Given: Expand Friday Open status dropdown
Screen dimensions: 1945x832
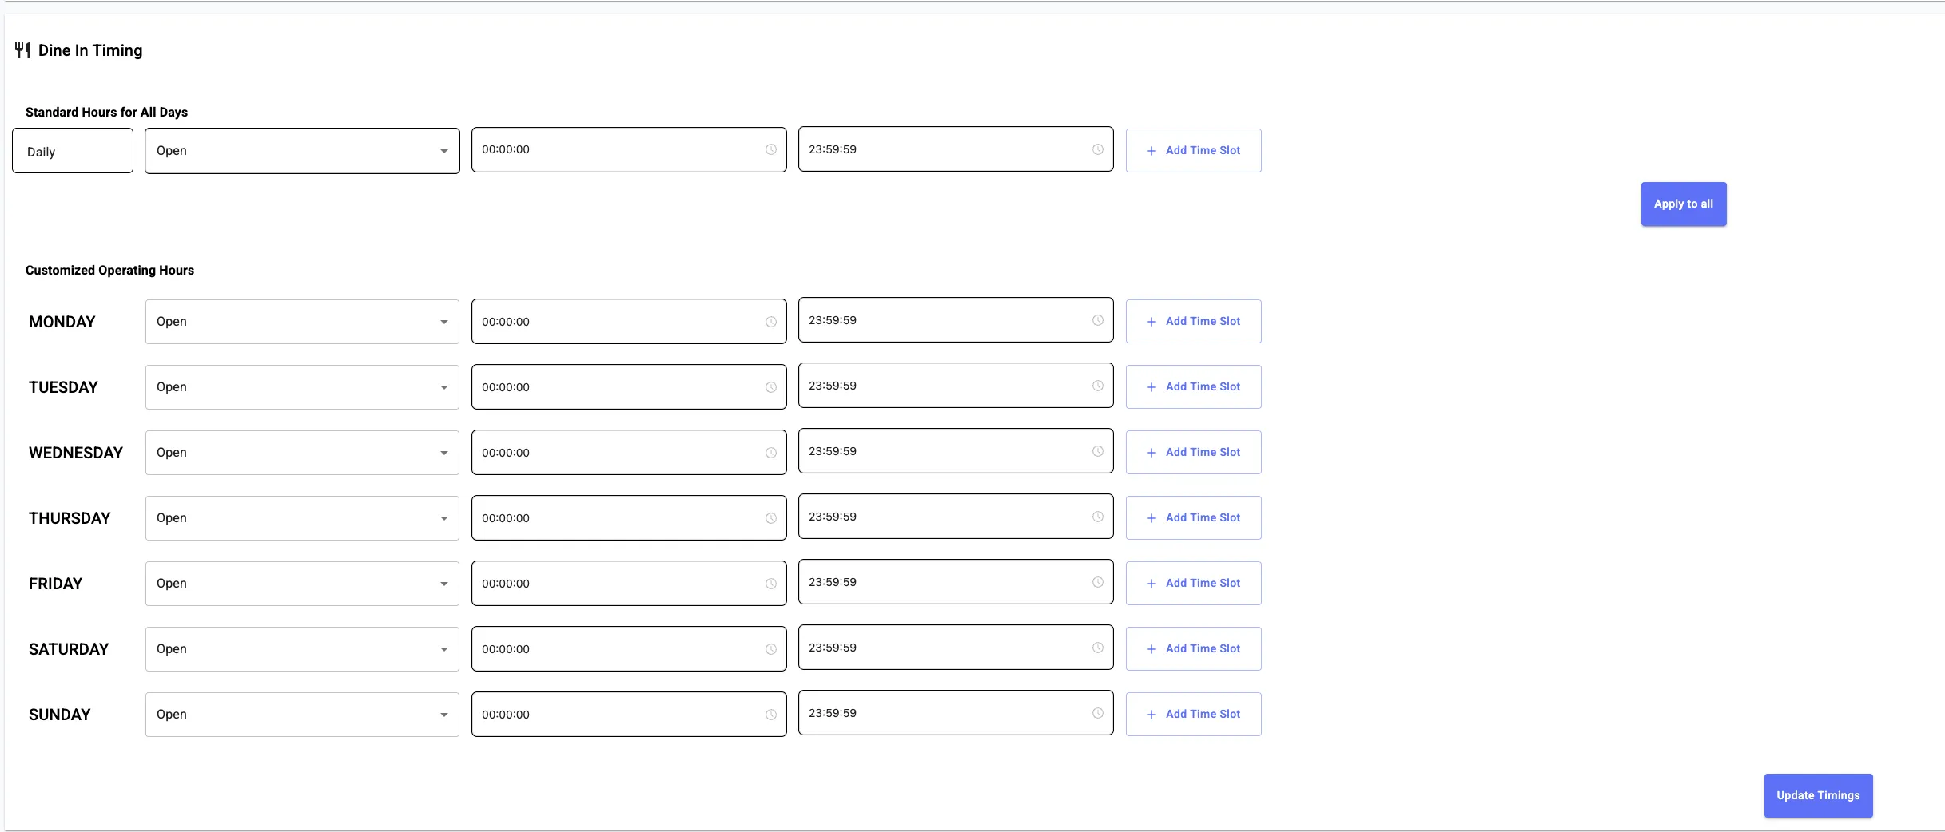Looking at the screenshot, I should (302, 584).
